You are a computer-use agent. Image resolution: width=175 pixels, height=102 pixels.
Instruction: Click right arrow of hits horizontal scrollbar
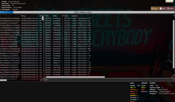(x=172, y=77)
